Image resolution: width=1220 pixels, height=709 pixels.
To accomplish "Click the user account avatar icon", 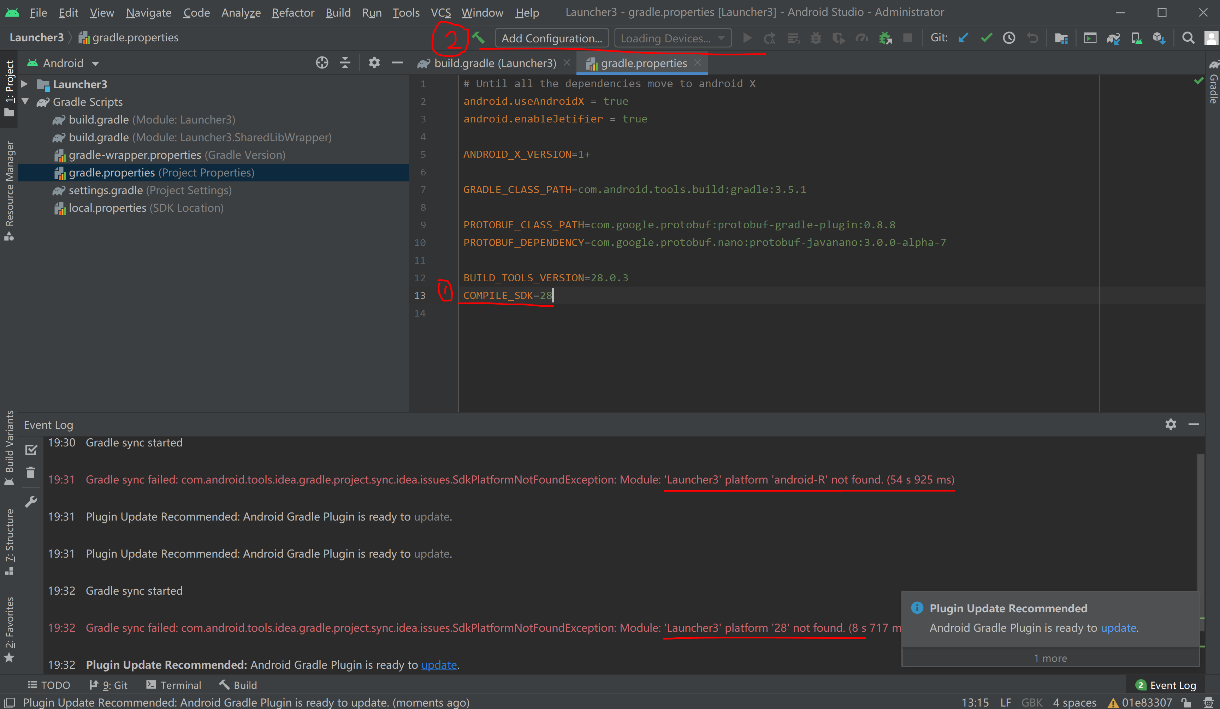I will (1211, 38).
